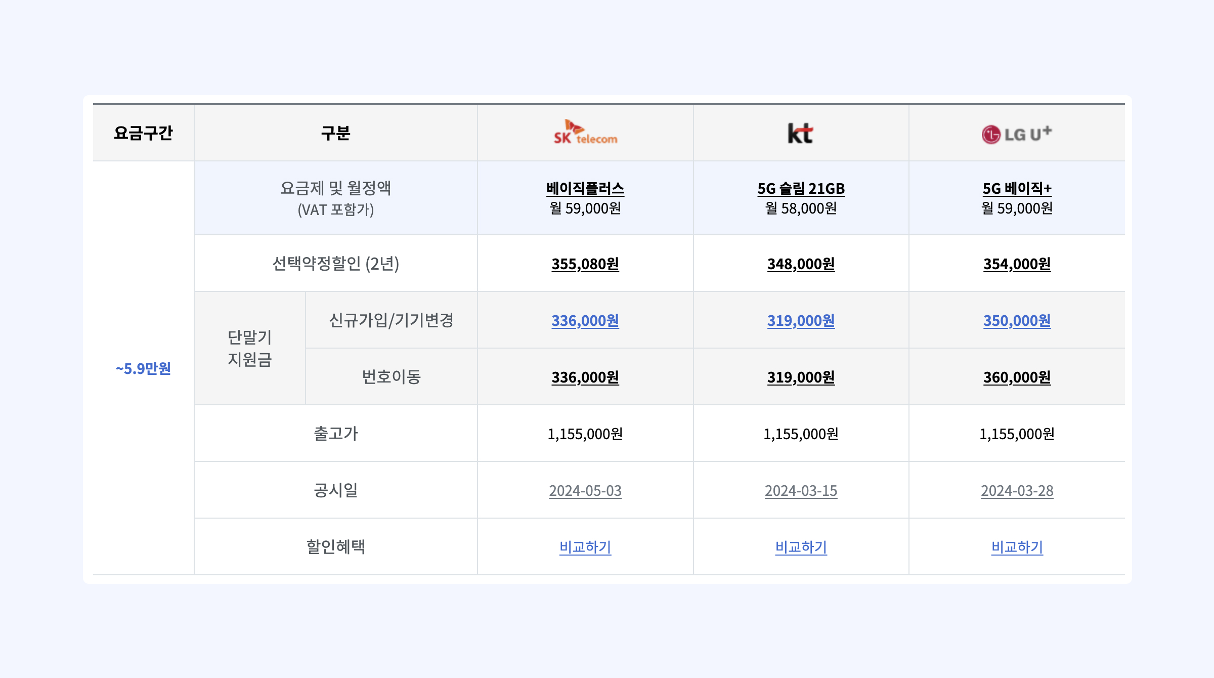Select kt's 348,000원 contract discount
The image size is (1214, 678).
(x=802, y=264)
